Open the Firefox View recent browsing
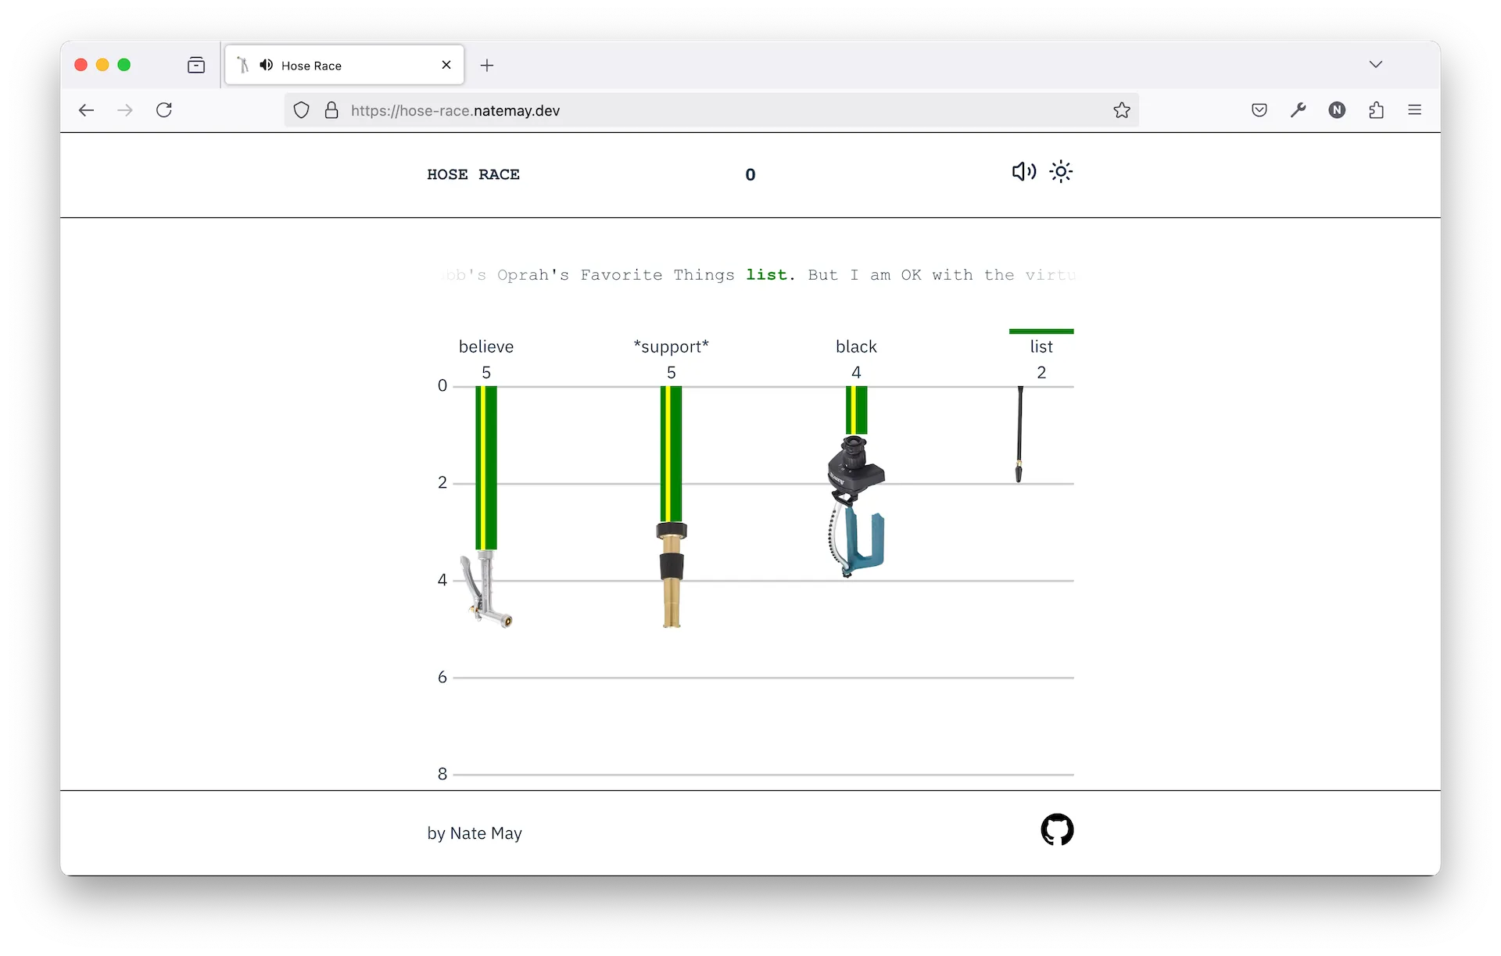Viewport: 1501px width, 956px height. (196, 65)
